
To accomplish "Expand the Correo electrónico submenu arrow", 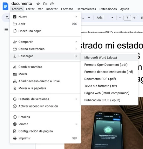I will click(76, 49).
